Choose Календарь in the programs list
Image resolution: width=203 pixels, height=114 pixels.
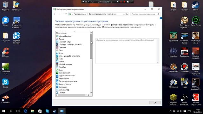62,87
